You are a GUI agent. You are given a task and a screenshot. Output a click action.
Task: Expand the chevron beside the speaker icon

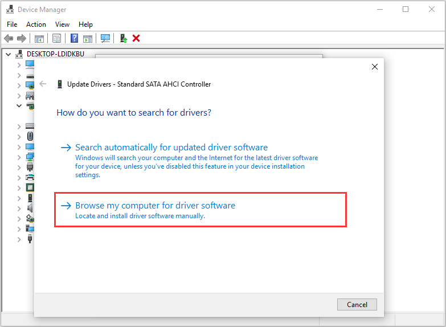click(19, 209)
